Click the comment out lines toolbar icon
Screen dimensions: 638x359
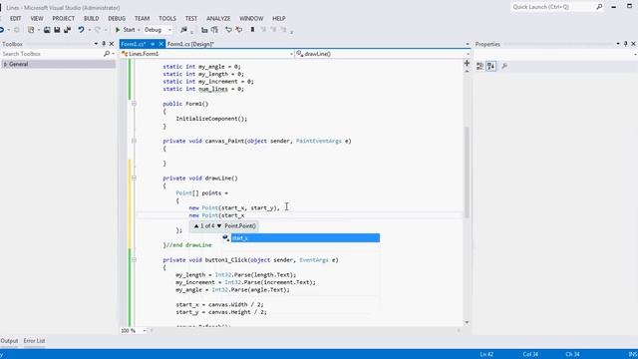tap(228, 30)
